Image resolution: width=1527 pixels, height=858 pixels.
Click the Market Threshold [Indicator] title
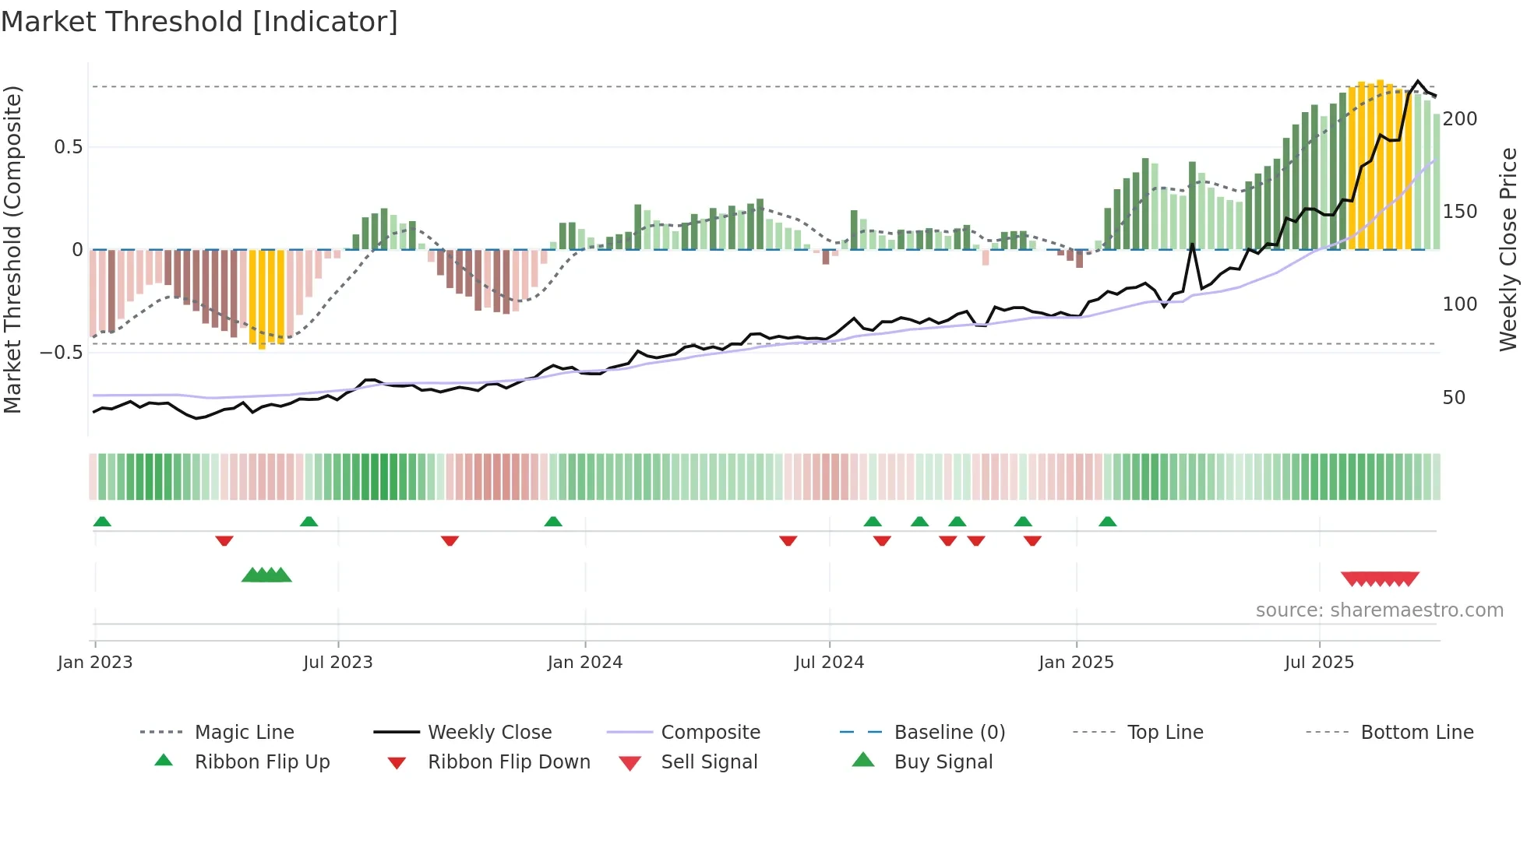pyautogui.click(x=199, y=22)
